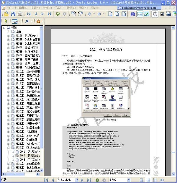This screenshot has height=183, width=177.
Task: Select the 封面 bookmark
Action: point(18,32)
